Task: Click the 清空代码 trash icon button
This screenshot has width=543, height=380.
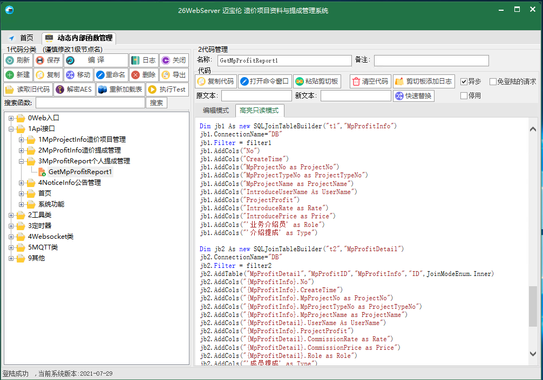Action: (x=370, y=81)
